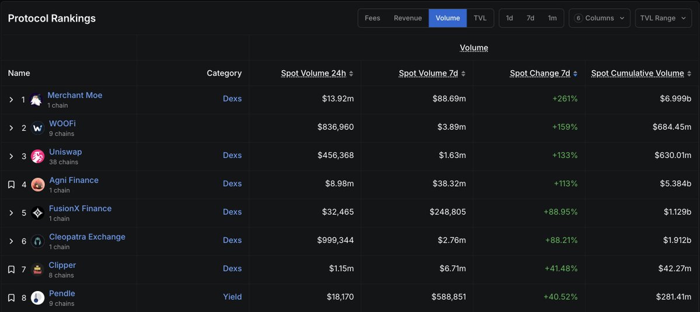The image size is (700, 312).
Task: Expand the Cleopatra Exchange row
Action: pos(12,241)
